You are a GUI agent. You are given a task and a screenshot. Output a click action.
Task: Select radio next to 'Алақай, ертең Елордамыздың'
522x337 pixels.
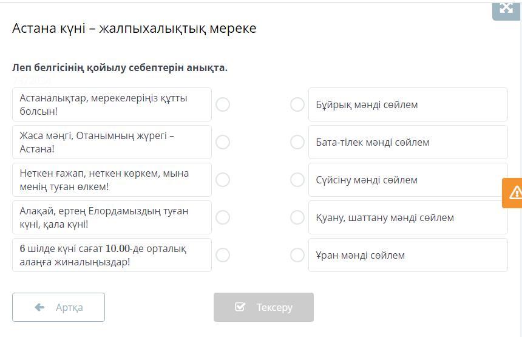point(223,217)
